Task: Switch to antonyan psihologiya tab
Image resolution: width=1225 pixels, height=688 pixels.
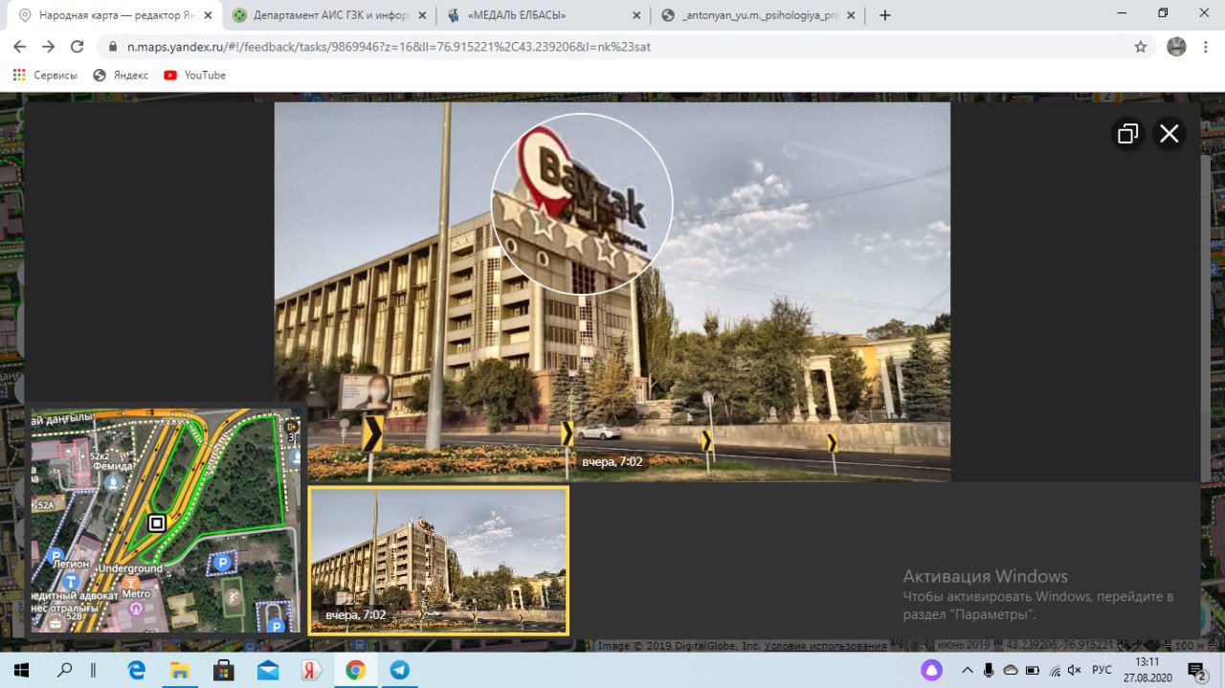Action: [x=759, y=15]
